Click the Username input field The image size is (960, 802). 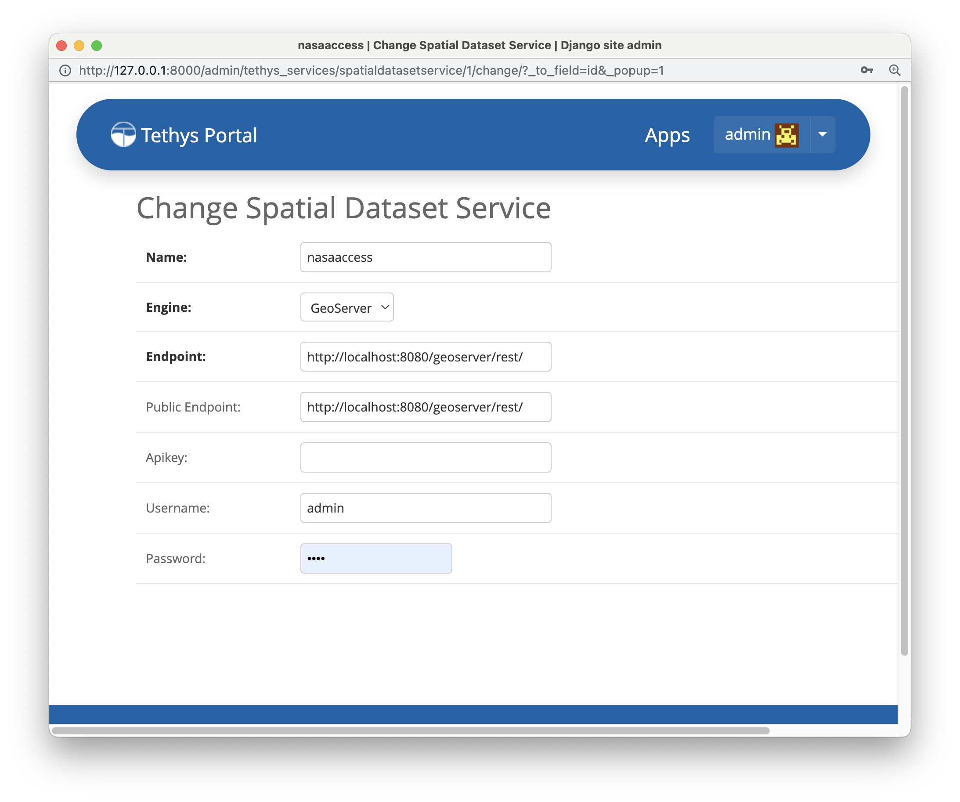coord(426,508)
